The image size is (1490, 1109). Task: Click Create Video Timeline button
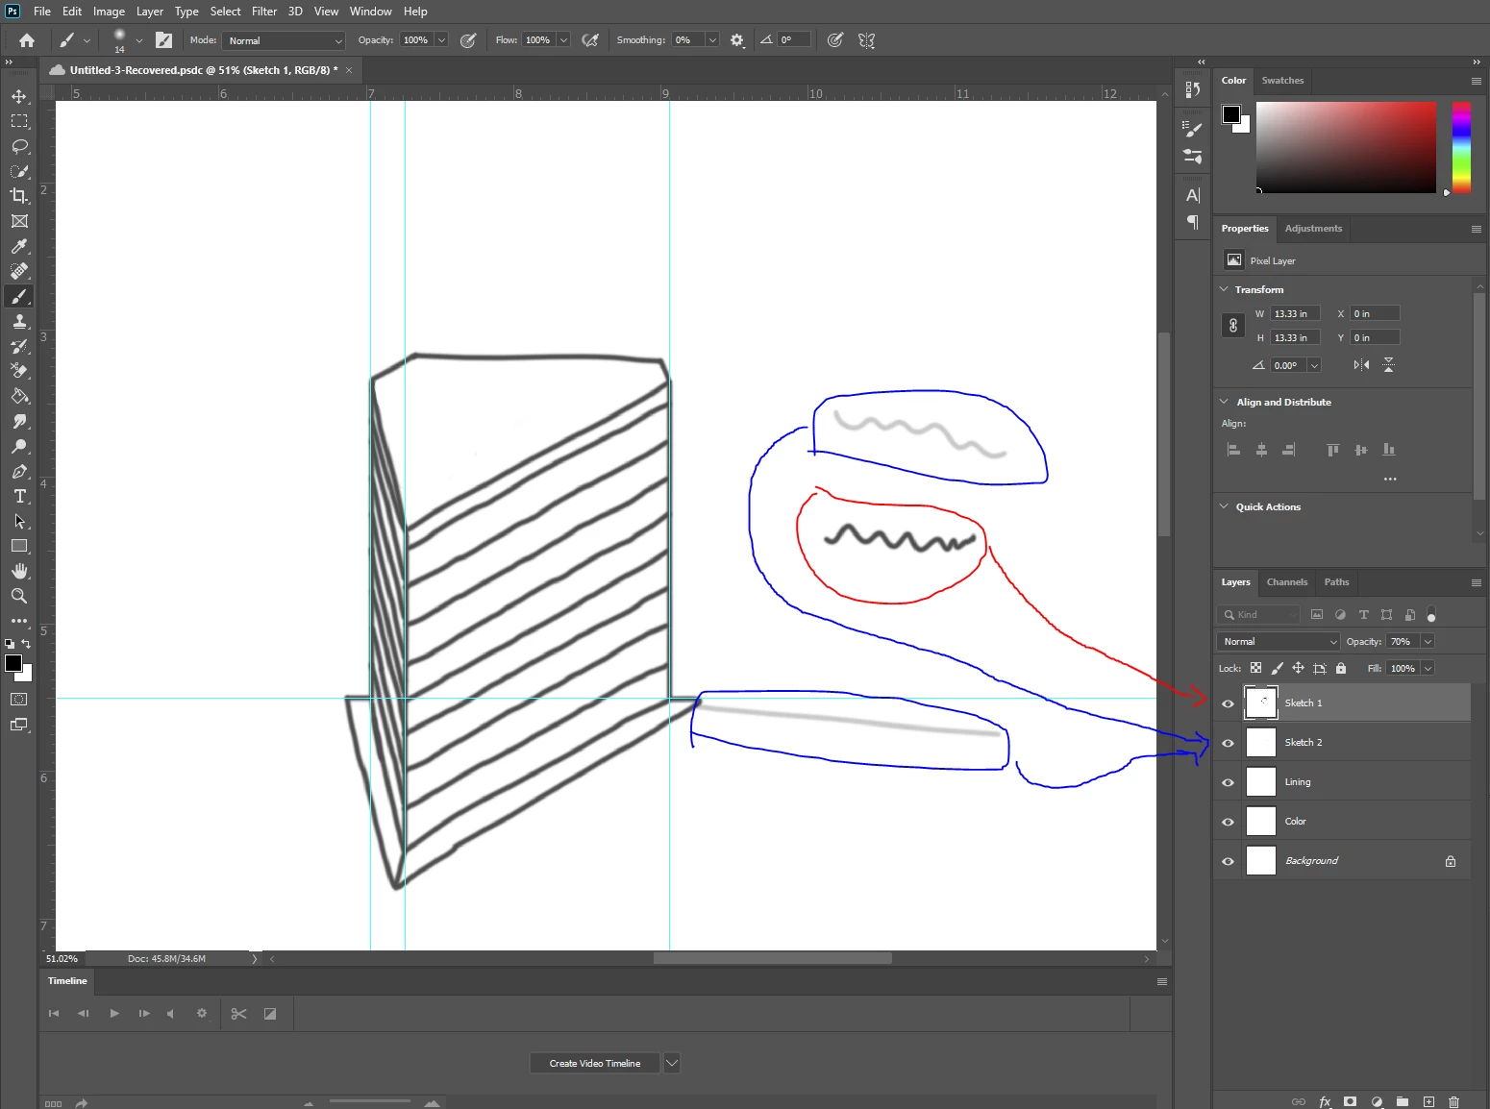[x=594, y=1063]
